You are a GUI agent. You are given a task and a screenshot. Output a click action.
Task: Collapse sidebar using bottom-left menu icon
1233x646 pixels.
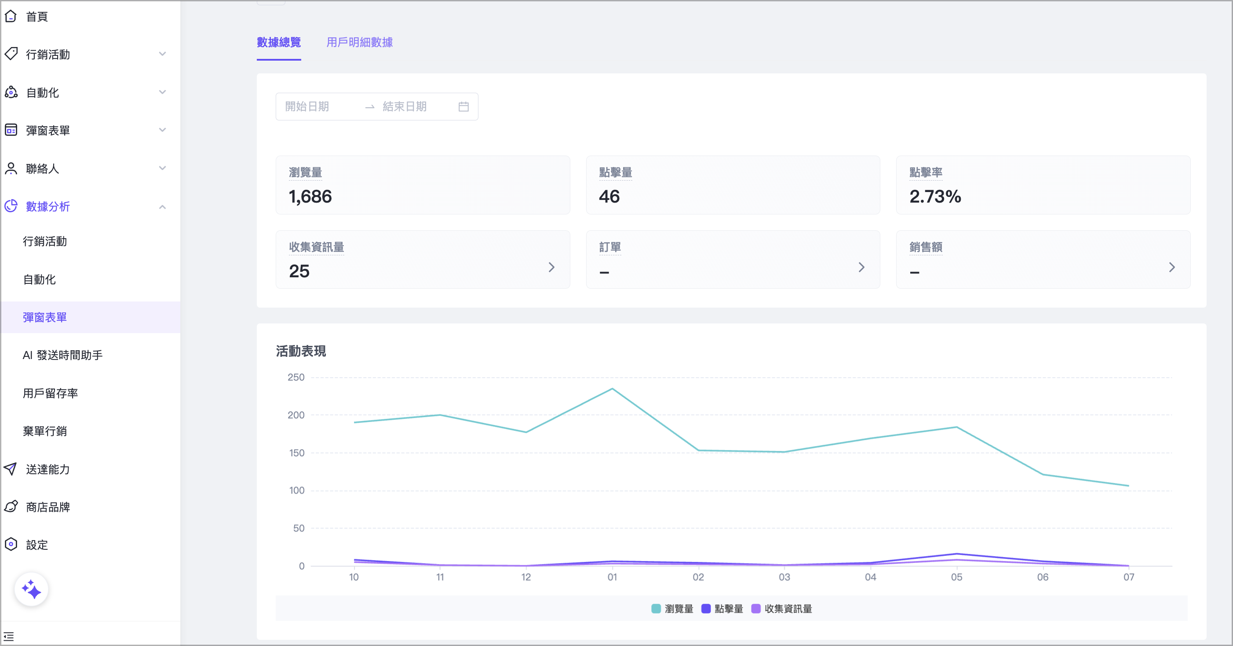[9, 636]
